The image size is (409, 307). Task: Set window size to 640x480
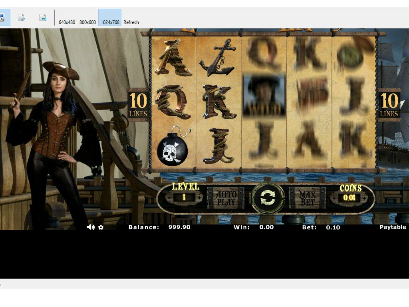coord(67,22)
